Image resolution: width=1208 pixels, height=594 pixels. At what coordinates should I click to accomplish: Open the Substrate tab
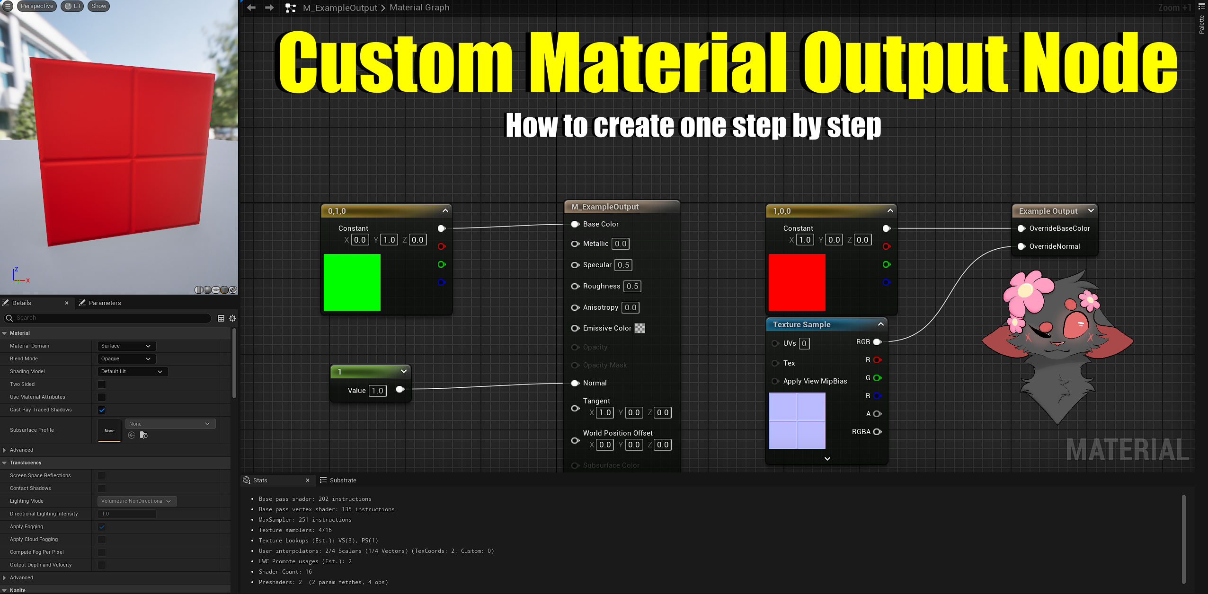click(342, 480)
